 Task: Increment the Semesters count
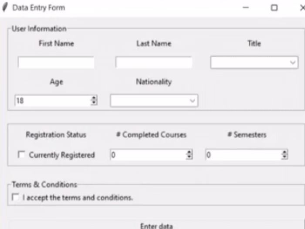285,152
